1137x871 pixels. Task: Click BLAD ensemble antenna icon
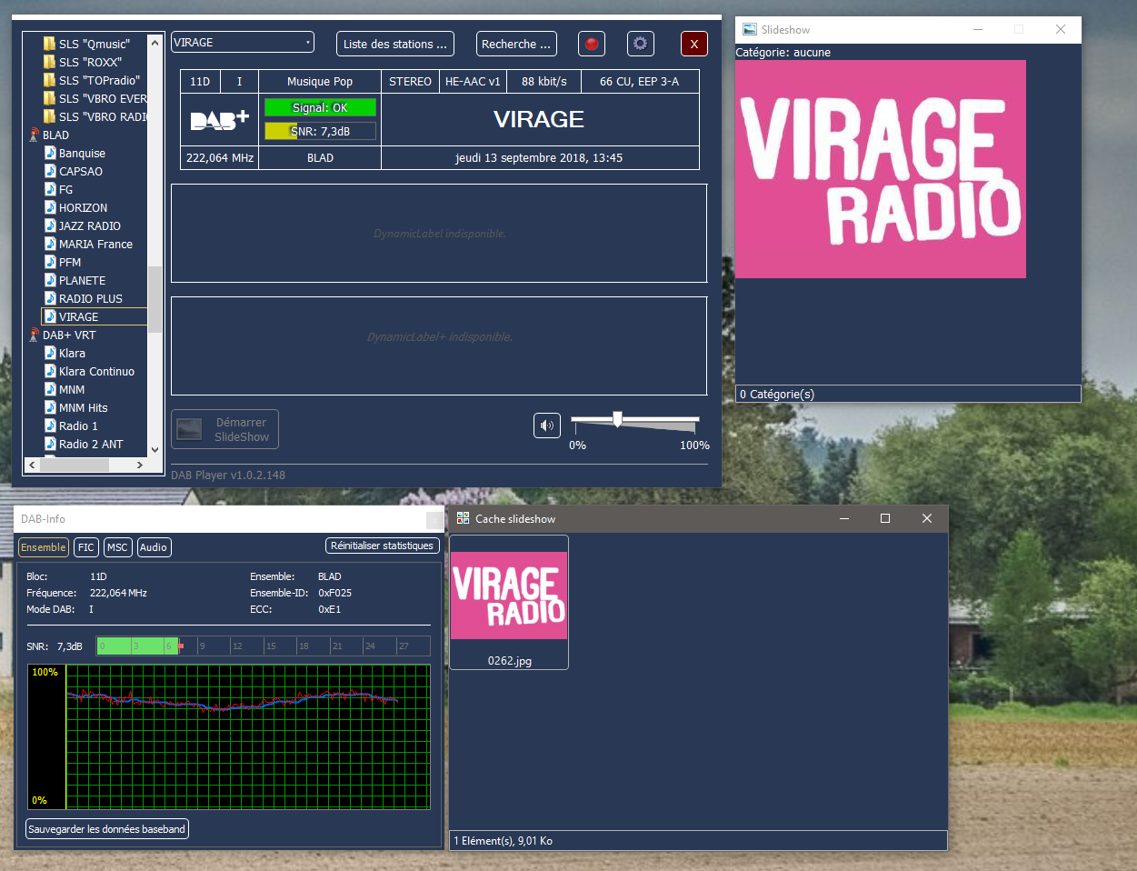click(35, 135)
